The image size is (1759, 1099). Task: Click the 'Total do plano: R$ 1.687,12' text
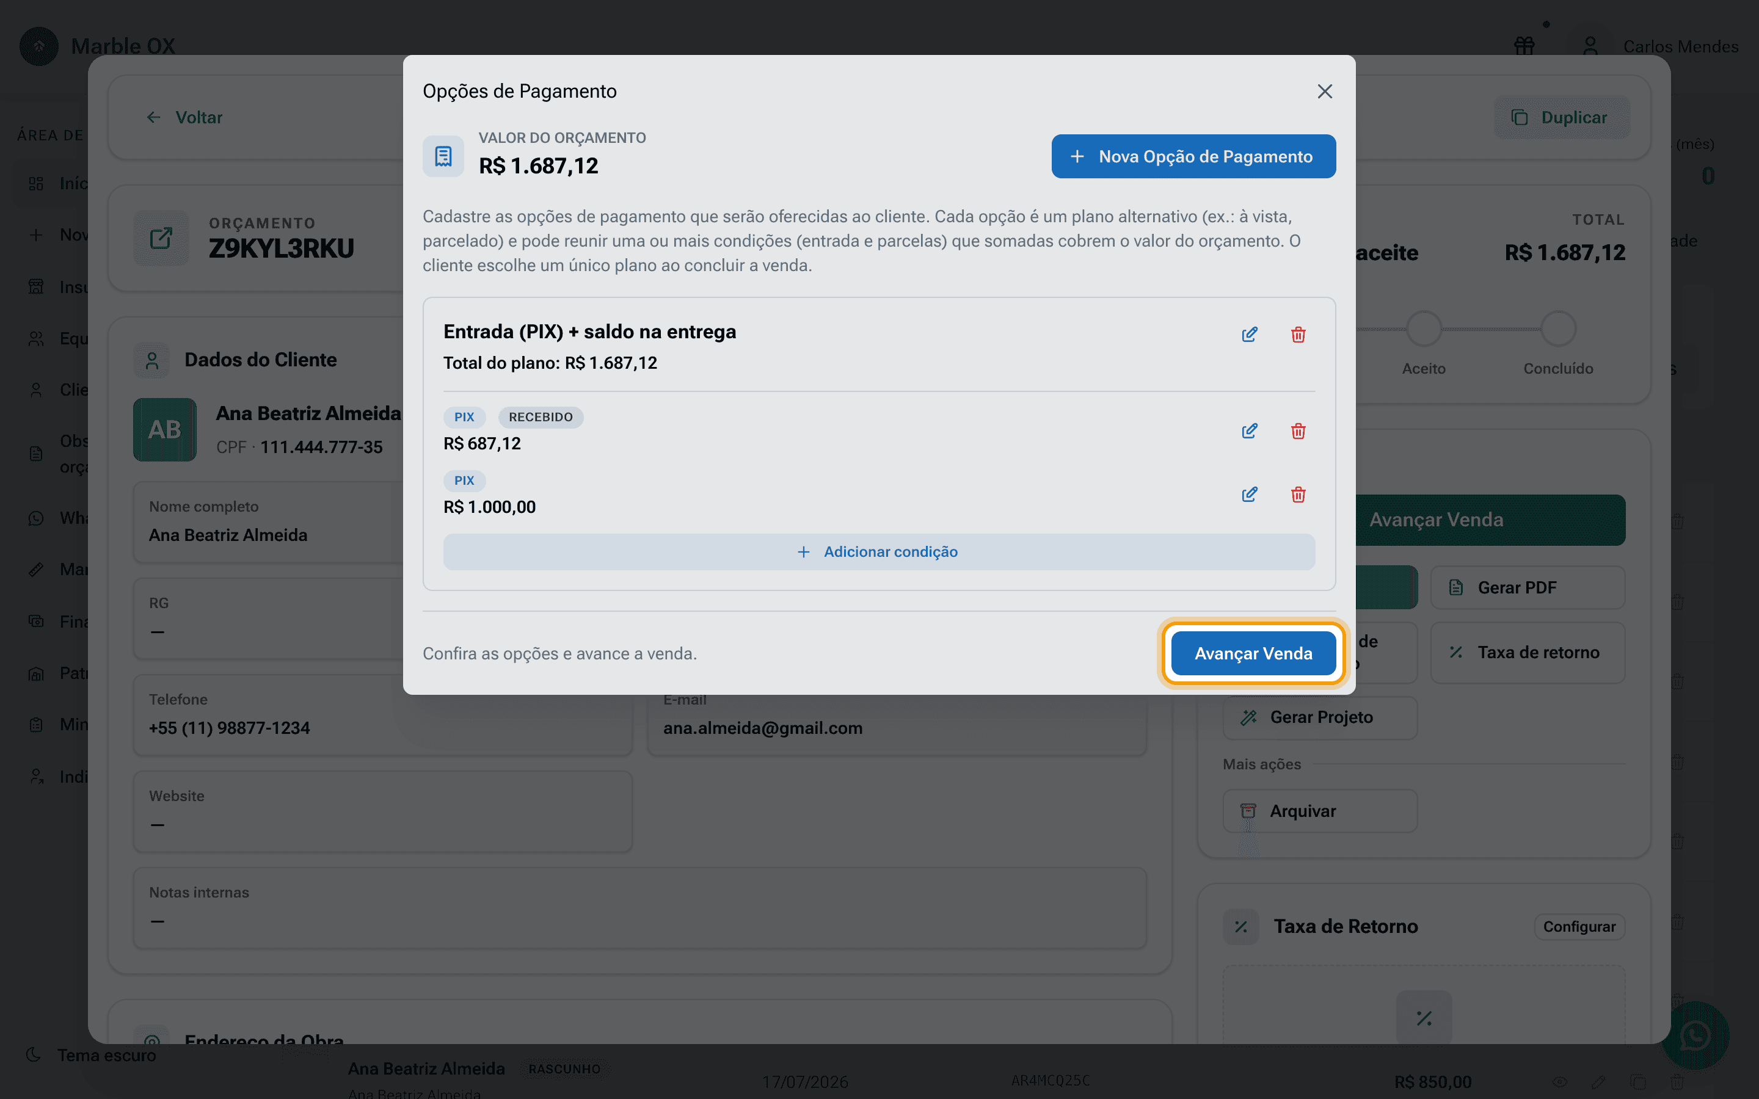click(550, 363)
